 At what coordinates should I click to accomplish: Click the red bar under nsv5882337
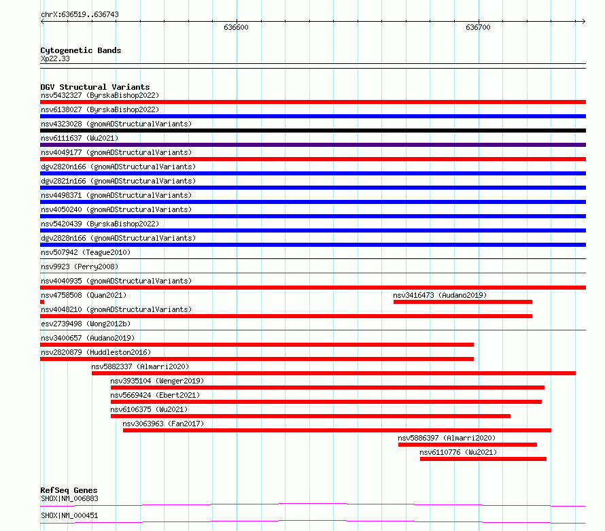pyautogui.click(x=334, y=373)
